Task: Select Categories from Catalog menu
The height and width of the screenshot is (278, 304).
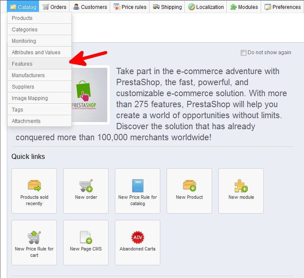Action: pos(39,29)
